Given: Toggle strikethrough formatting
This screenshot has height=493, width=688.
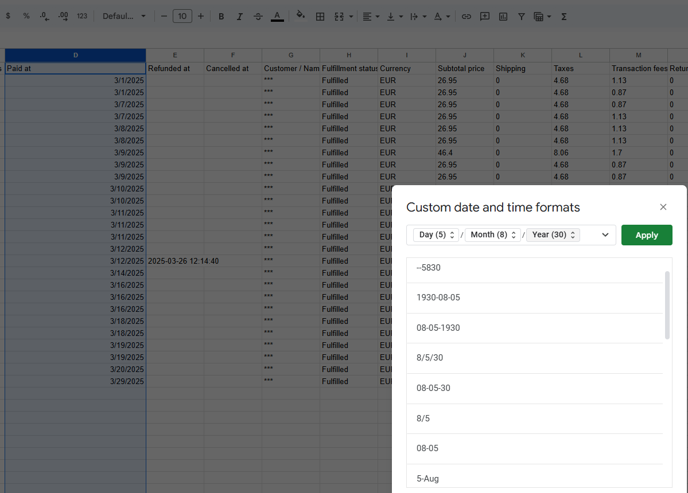Looking at the screenshot, I should coord(258,16).
